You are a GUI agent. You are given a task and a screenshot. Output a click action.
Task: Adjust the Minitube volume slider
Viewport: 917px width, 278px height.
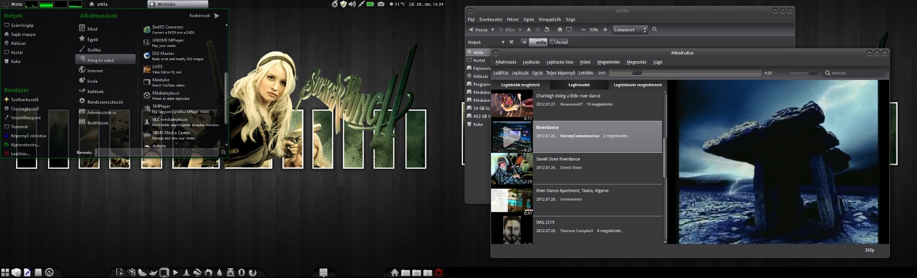point(804,73)
